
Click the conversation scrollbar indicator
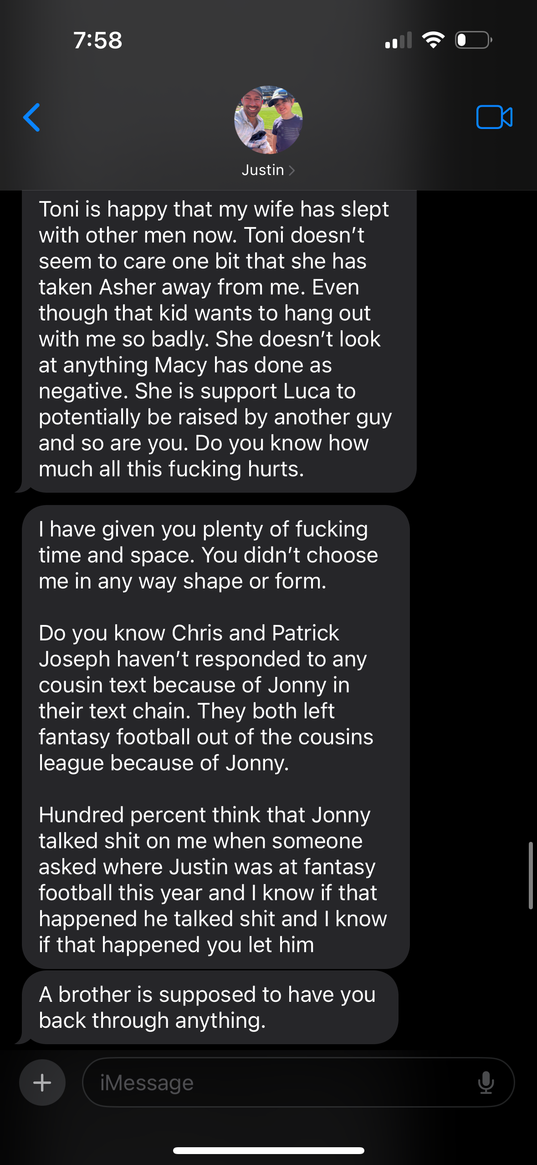531,875
